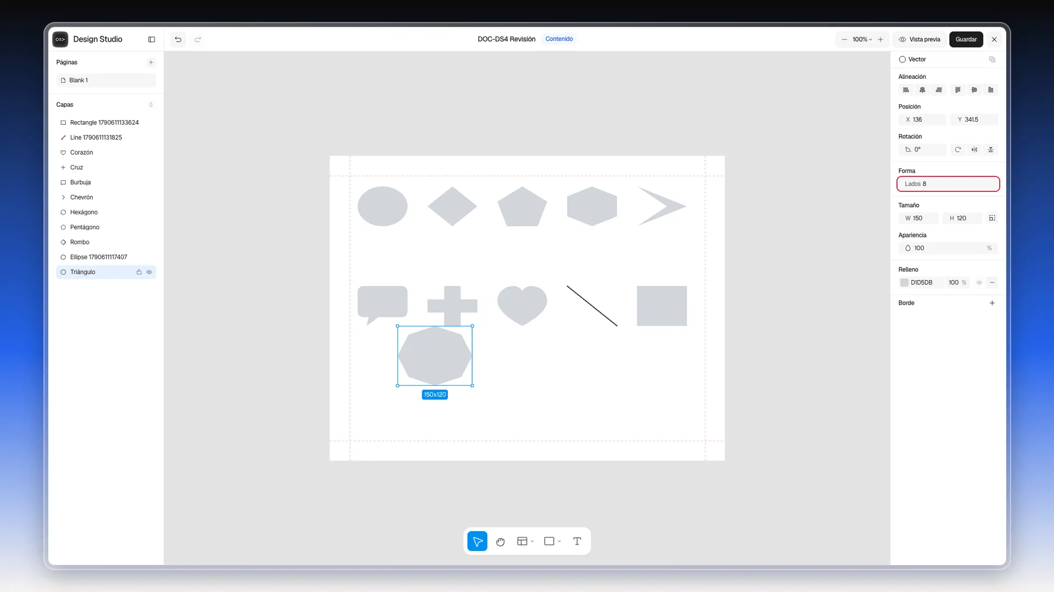Remove the fill with the minus icon

(x=992, y=283)
